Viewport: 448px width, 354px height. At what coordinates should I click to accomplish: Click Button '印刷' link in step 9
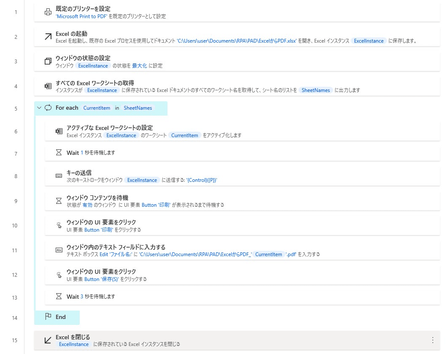pos(156,205)
